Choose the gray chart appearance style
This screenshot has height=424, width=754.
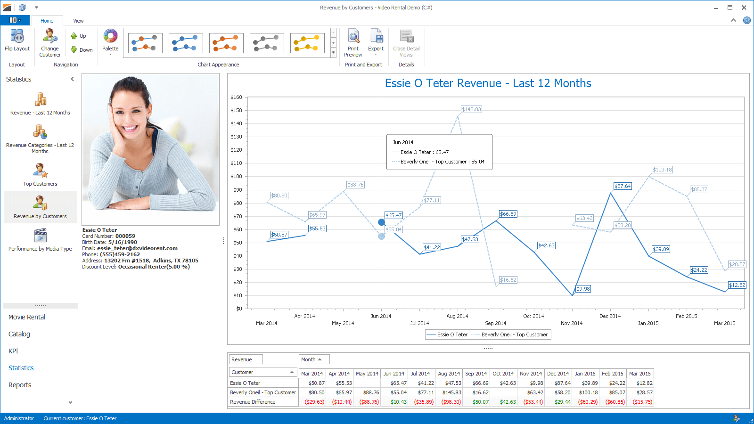pyautogui.click(x=267, y=43)
